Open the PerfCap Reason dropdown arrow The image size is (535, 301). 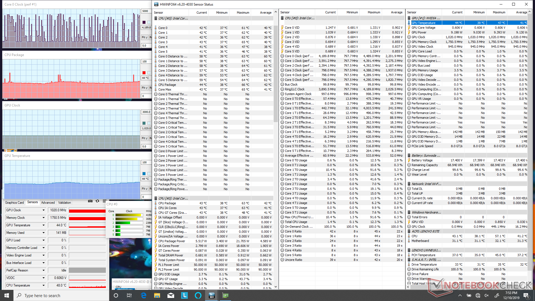(x=43, y=270)
